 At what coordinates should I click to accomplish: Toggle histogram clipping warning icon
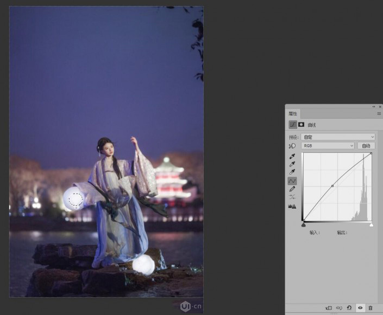point(292,207)
